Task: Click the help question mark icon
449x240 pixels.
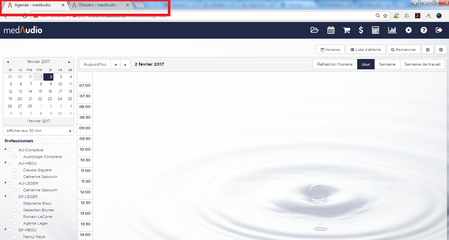Action: 424,30
